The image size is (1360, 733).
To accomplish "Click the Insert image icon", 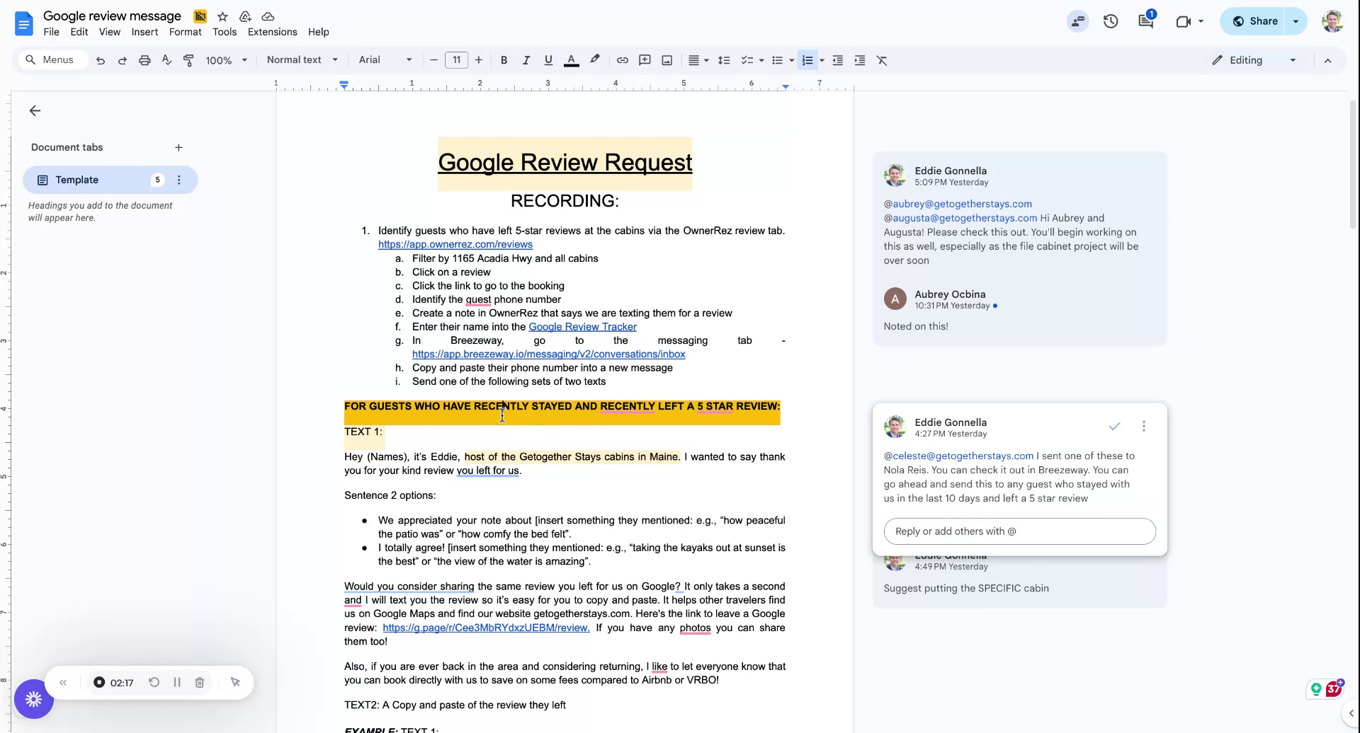I will (x=667, y=60).
